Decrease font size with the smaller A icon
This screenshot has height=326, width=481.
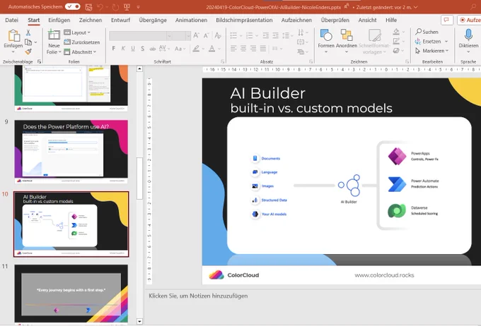click(207, 35)
